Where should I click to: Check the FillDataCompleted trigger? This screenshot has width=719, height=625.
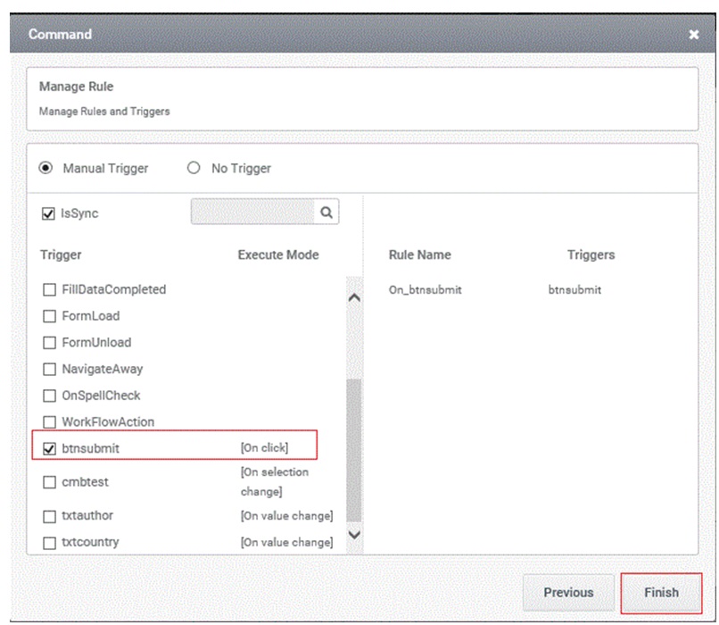(x=49, y=290)
